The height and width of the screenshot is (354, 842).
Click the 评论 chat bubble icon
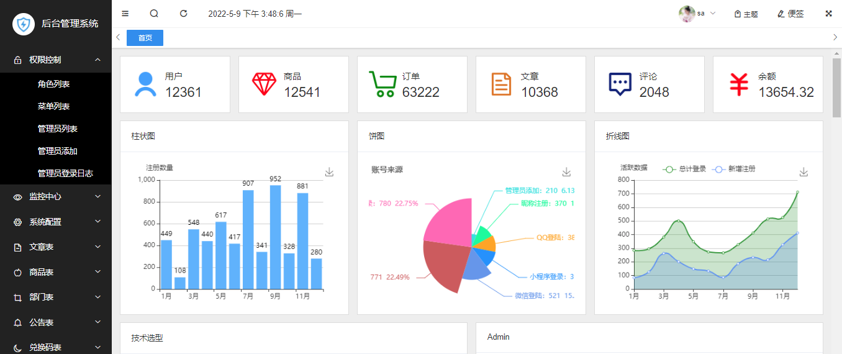pos(620,84)
